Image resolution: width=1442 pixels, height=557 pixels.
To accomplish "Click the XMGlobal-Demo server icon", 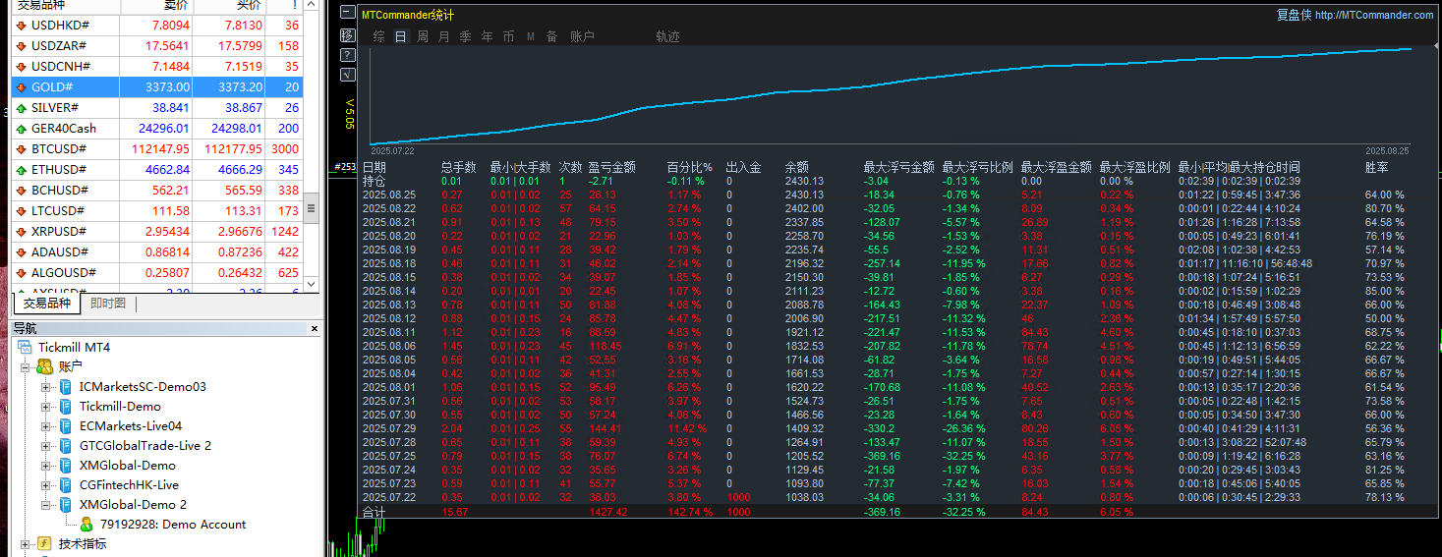I will point(66,466).
